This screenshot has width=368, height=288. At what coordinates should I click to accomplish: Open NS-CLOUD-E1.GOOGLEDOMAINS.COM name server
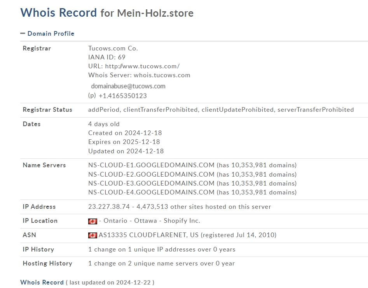(x=152, y=165)
